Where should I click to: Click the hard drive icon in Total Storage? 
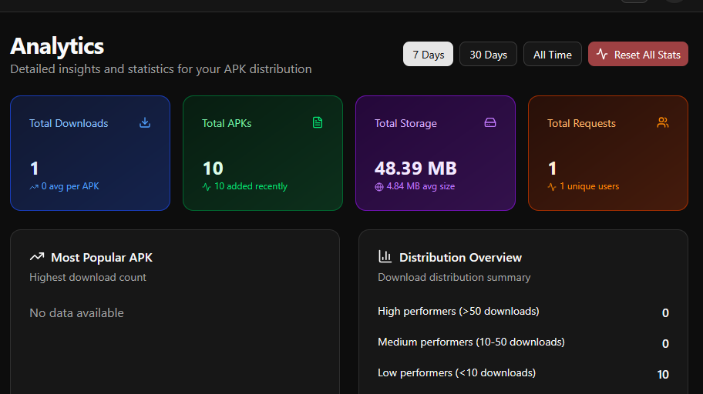(x=490, y=122)
